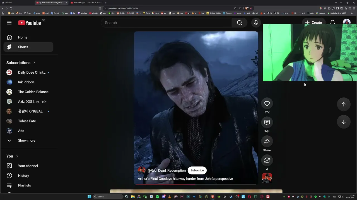
Task: Click the Windows taskbar search box
Action: pyautogui.click(x=108, y=197)
